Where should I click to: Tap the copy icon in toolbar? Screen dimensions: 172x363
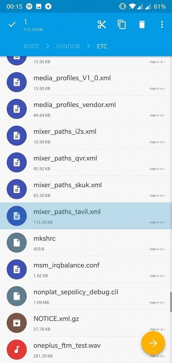click(x=122, y=24)
